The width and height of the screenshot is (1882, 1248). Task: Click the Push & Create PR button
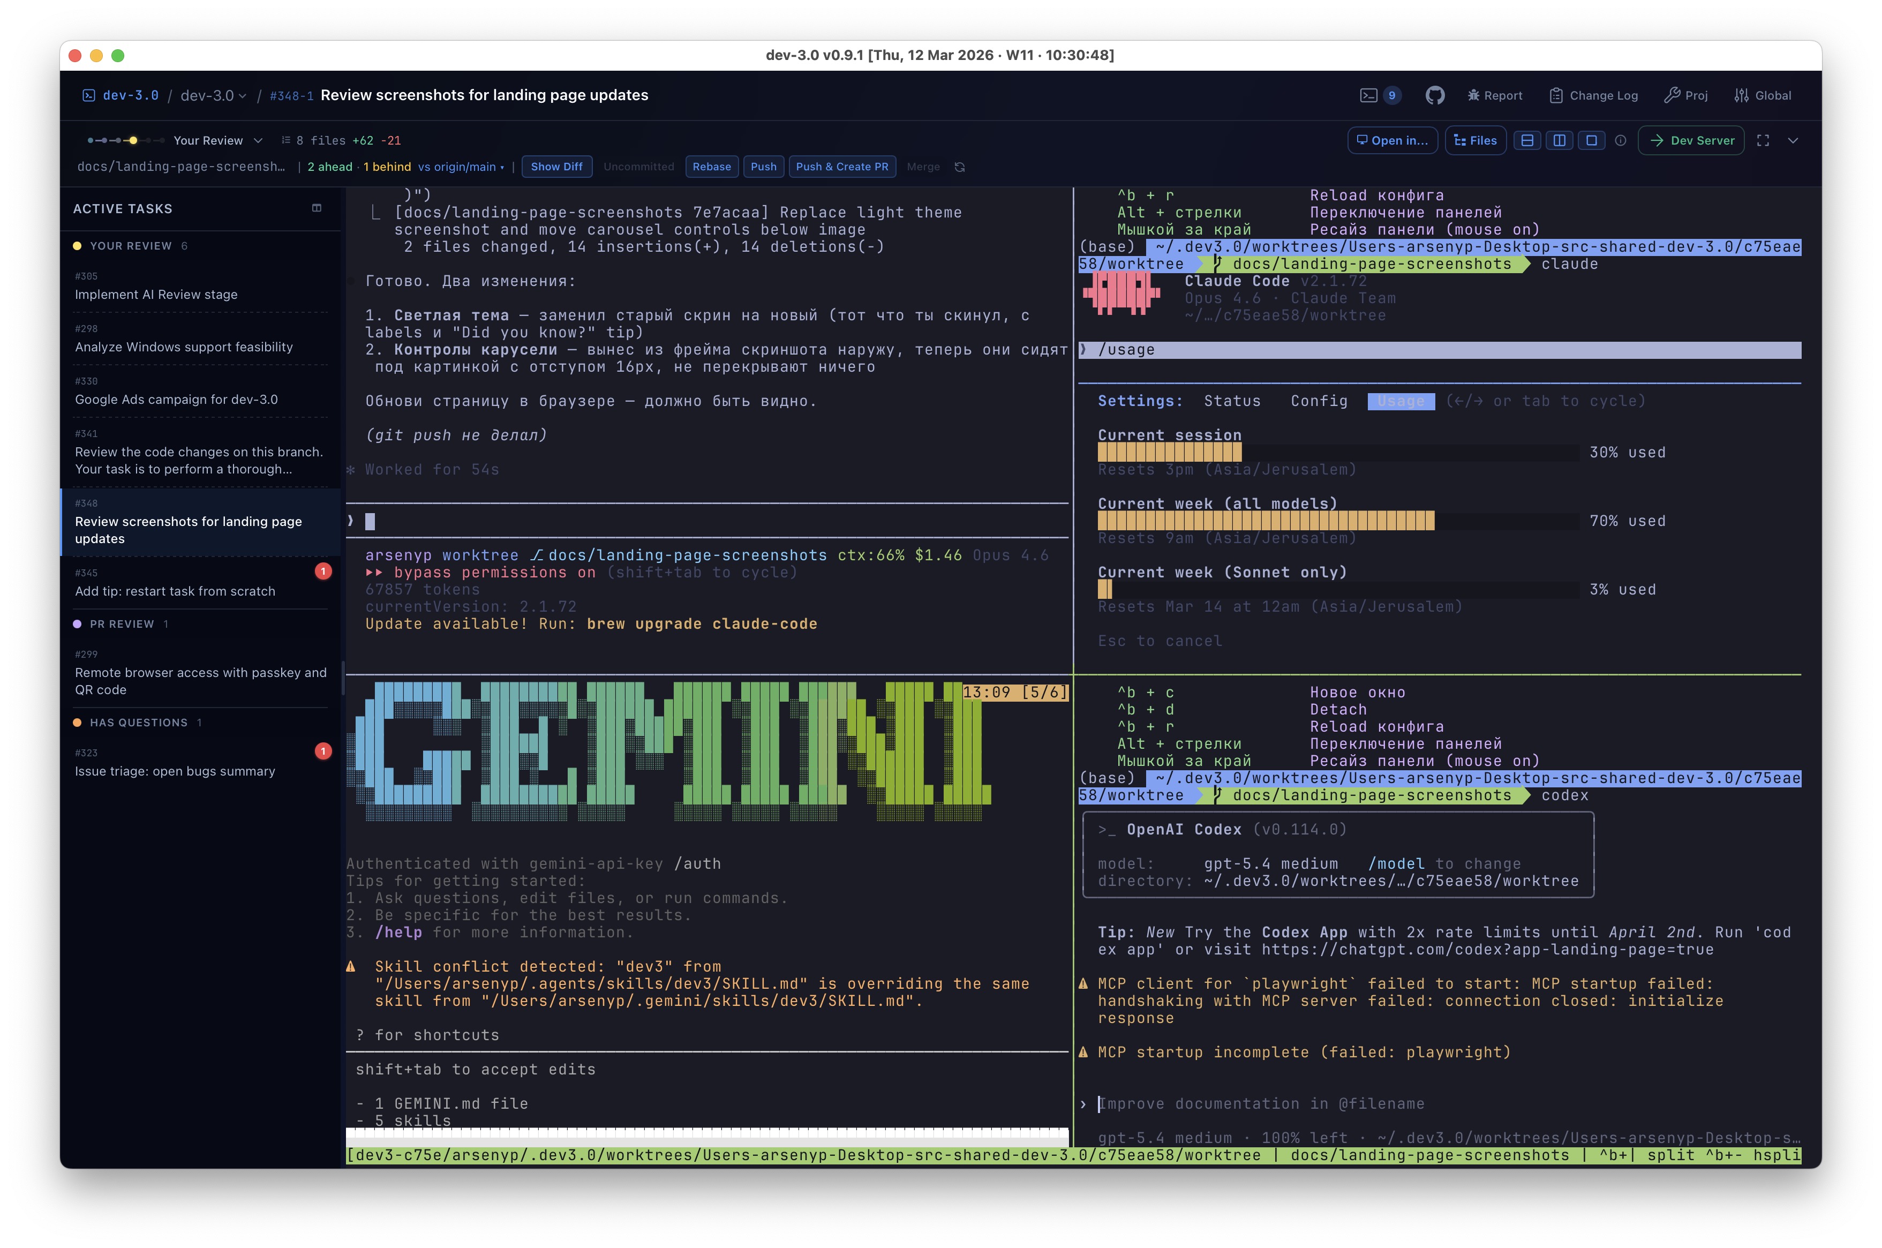pos(842,167)
